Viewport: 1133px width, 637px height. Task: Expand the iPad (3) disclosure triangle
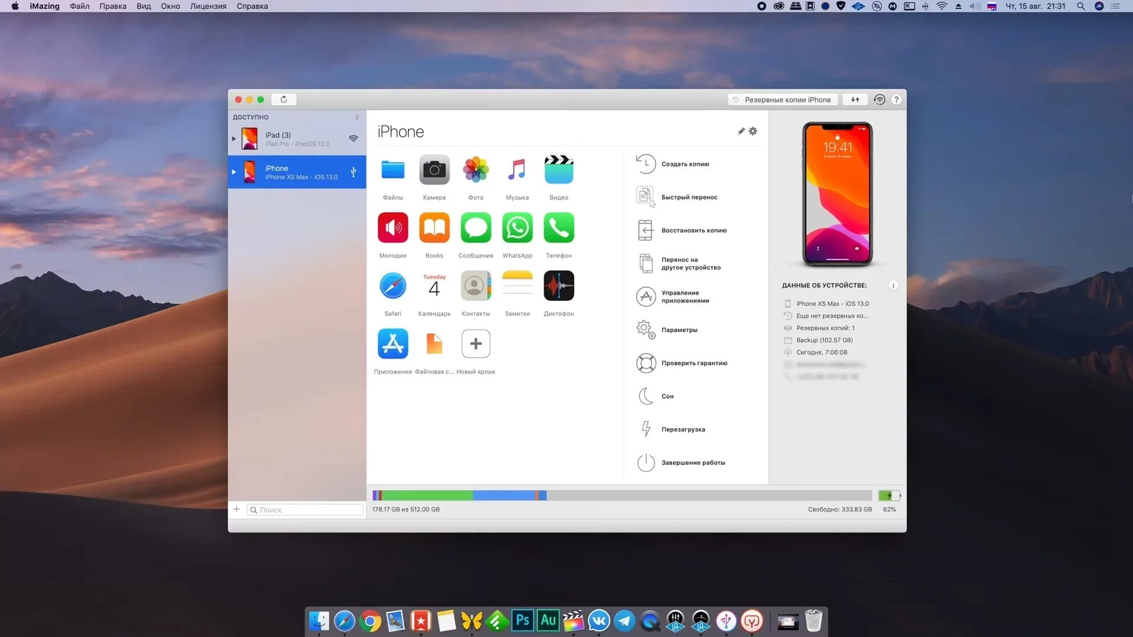234,139
